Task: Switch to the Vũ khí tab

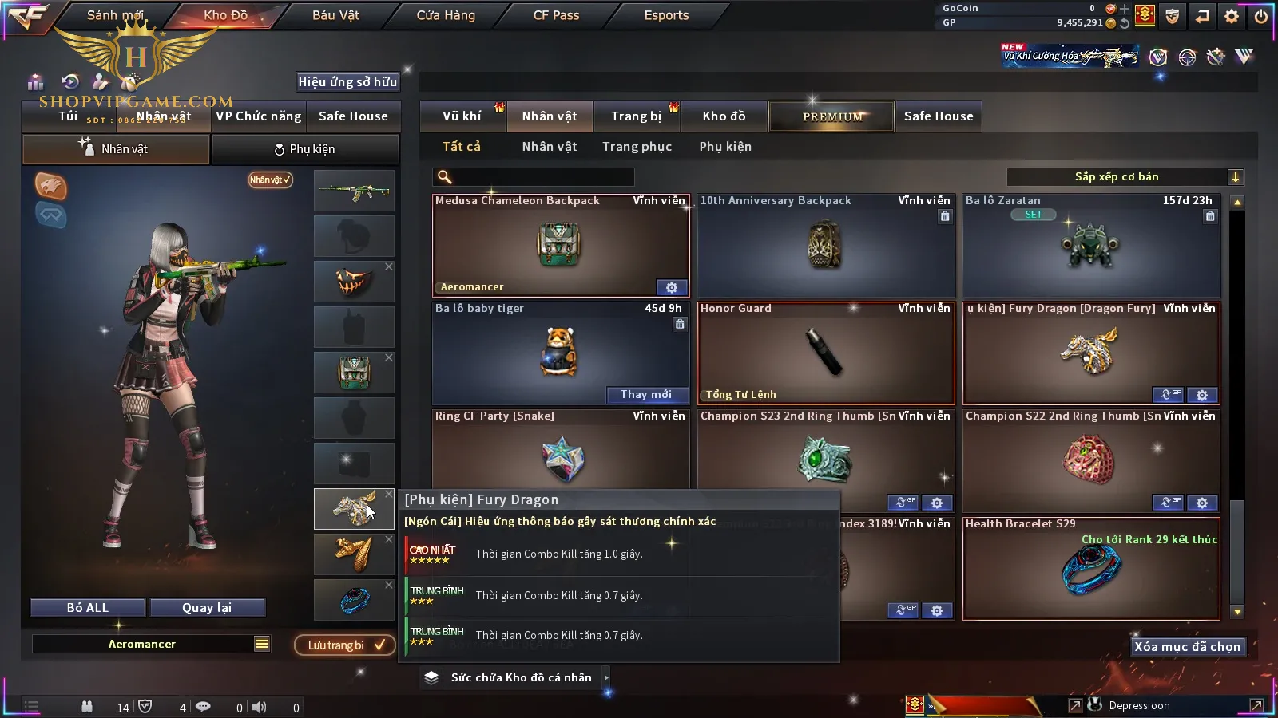Action: click(462, 116)
